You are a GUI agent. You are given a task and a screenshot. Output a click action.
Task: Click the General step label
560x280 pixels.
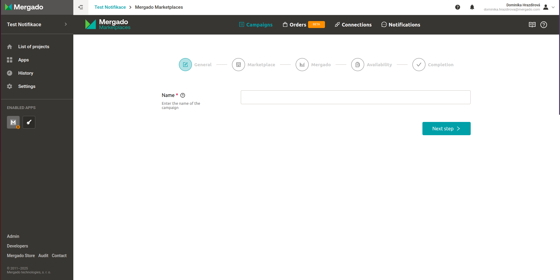click(203, 65)
